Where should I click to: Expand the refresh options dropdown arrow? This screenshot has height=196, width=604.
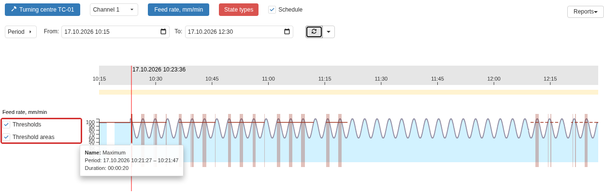pos(329,32)
